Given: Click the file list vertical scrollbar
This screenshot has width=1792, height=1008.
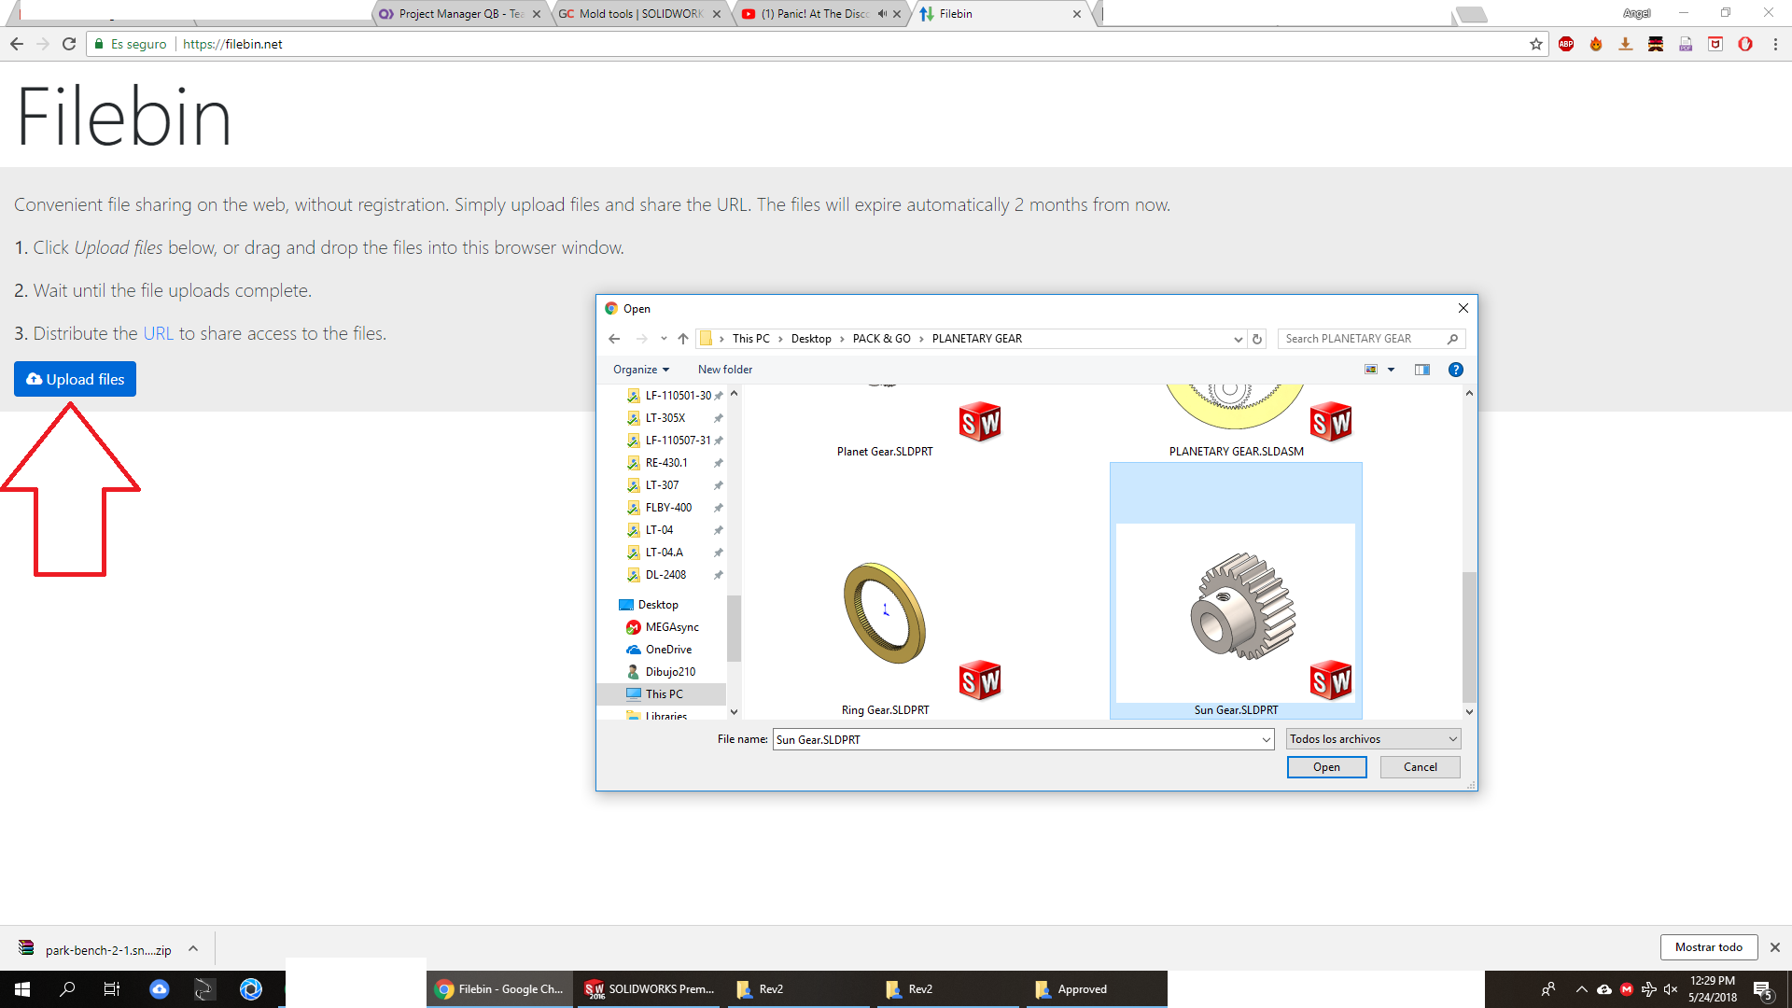Looking at the screenshot, I should pyautogui.click(x=1469, y=637).
